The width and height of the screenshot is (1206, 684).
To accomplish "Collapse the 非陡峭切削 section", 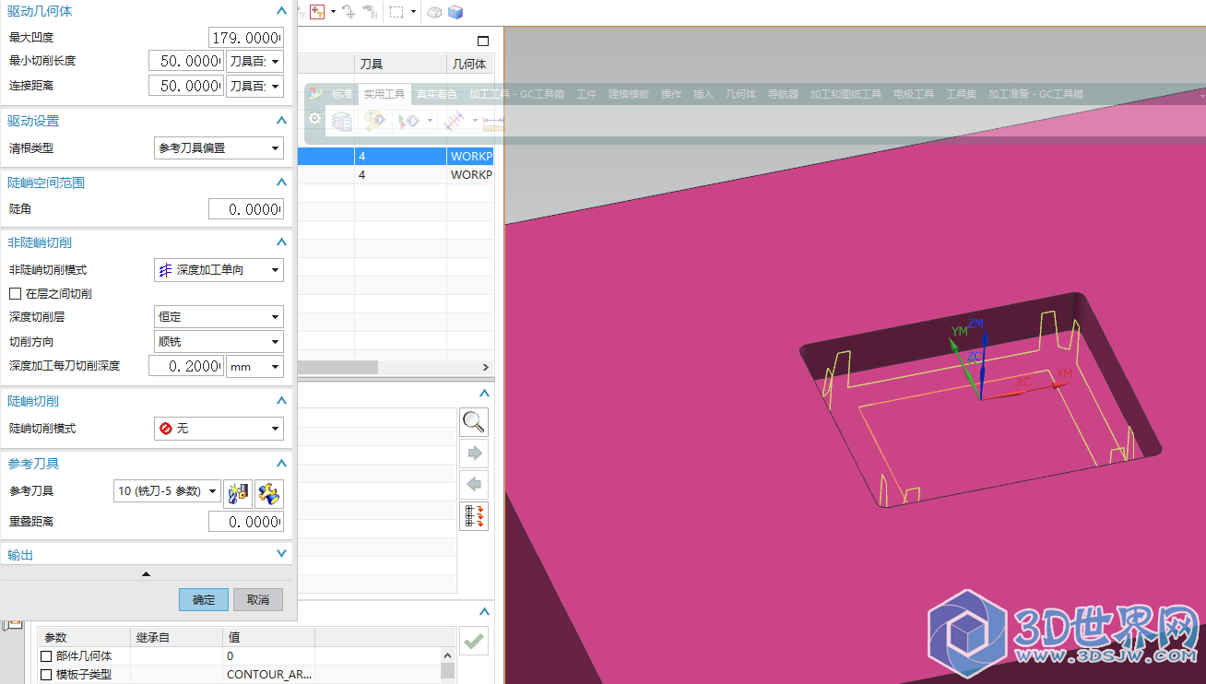I will pos(281,242).
